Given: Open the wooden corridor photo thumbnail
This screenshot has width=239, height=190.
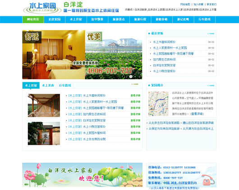Looking at the screenshot, I should point(44,105).
